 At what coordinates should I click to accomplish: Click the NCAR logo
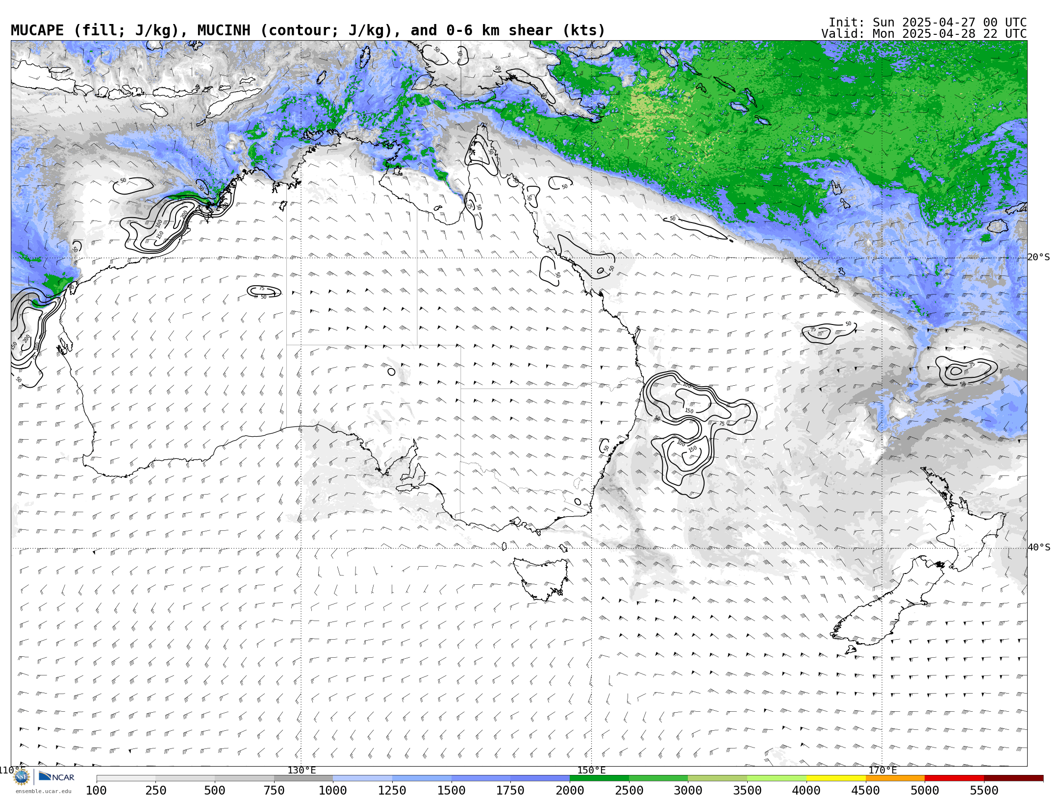pyautogui.click(x=56, y=776)
